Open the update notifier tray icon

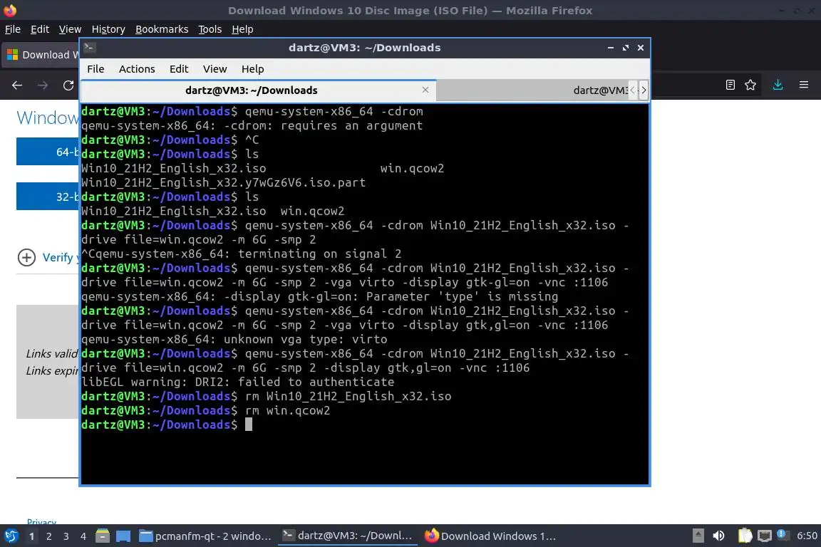(783, 535)
